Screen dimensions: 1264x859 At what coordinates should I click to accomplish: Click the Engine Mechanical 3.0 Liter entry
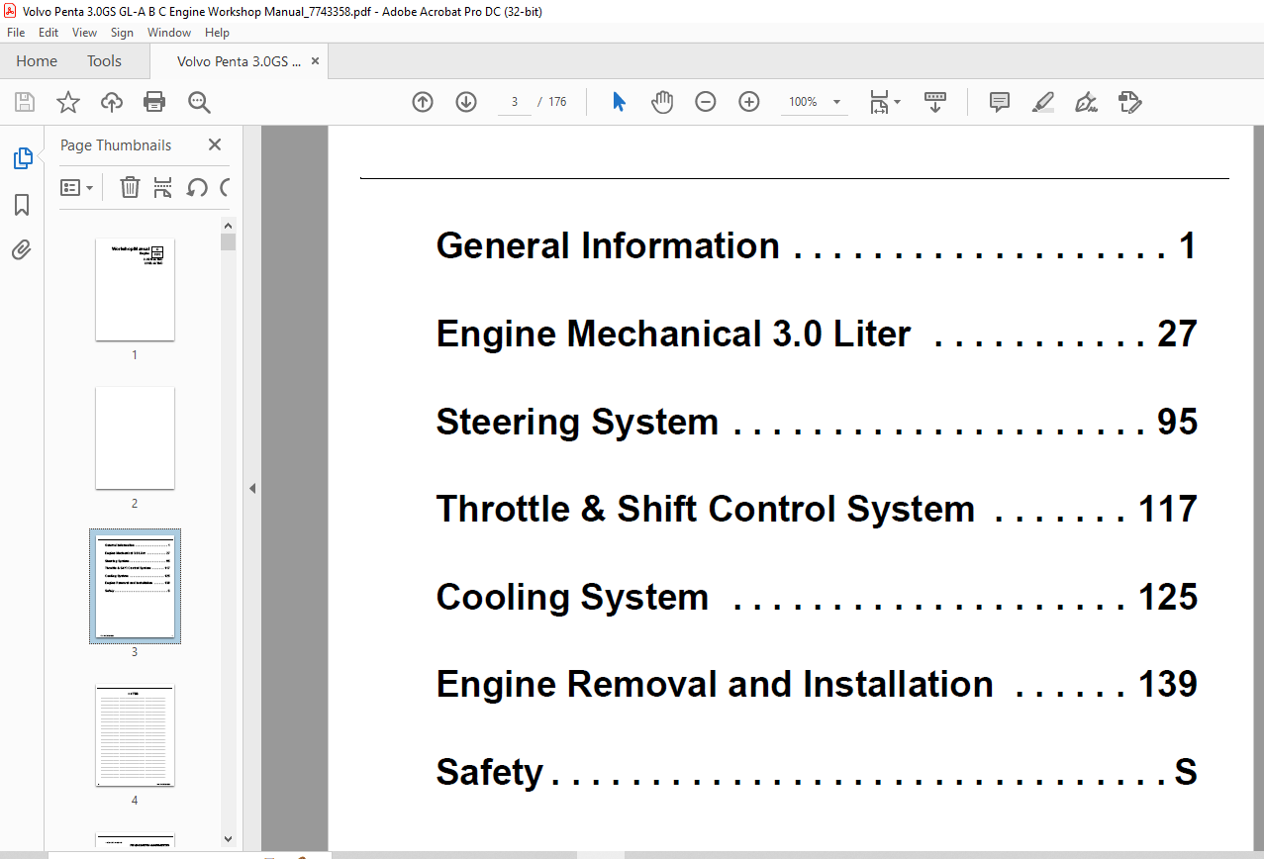coord(817,334)
